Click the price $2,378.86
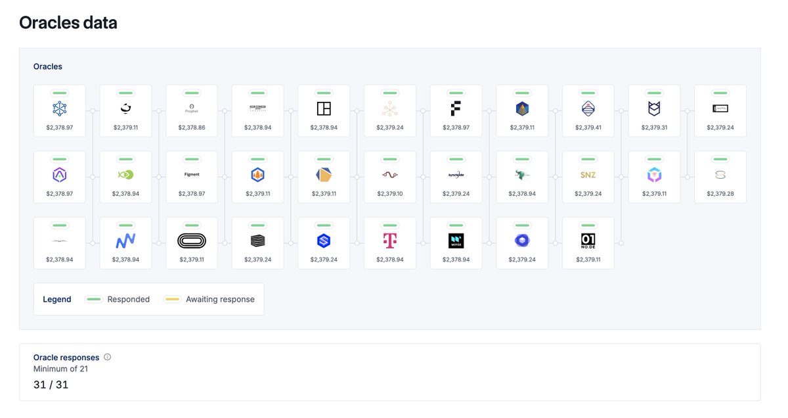 (192, 128)
